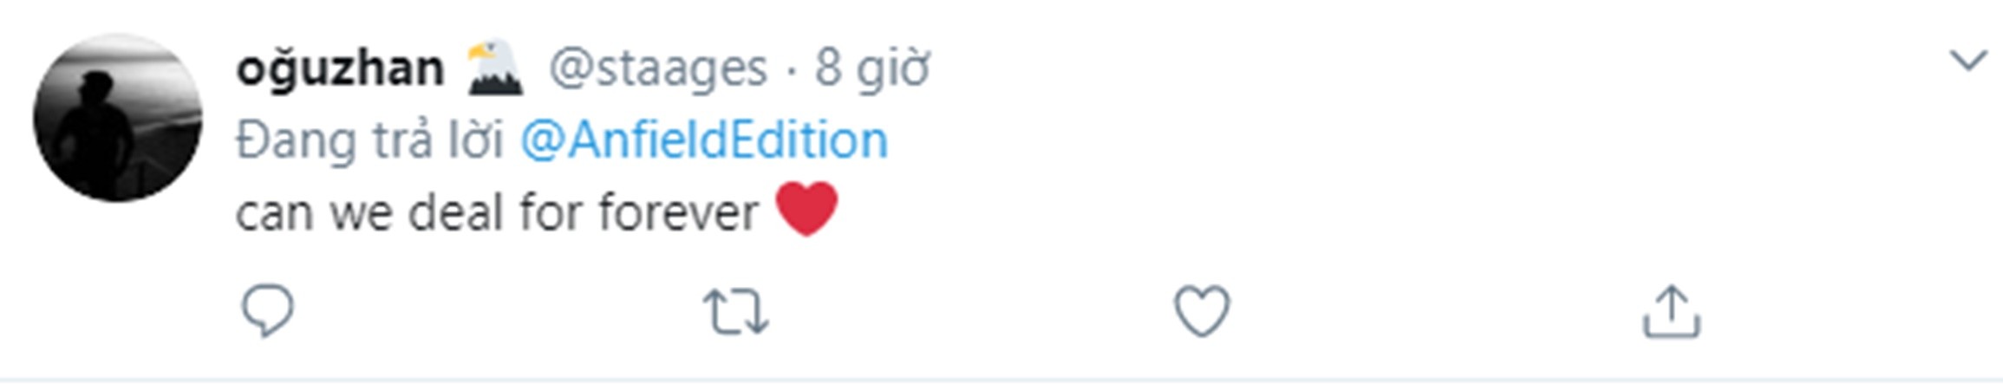Image resolution: width=2003 pixels, height=390 pixels.
Task: Share the tweet using the upload arrow icon
Action: pos(1672,311)
